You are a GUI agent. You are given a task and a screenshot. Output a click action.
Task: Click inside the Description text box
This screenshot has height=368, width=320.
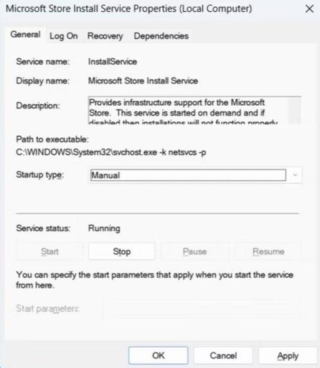[188, 110]
